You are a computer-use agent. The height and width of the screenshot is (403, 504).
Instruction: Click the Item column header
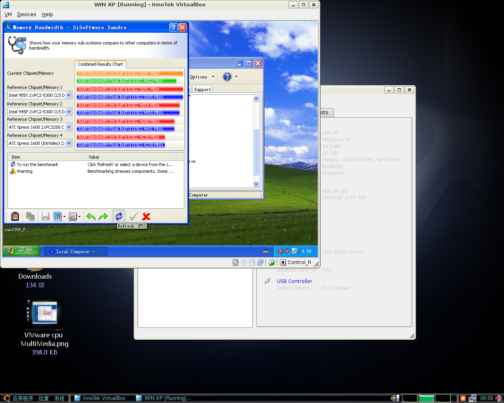click(x=46, y=157)
